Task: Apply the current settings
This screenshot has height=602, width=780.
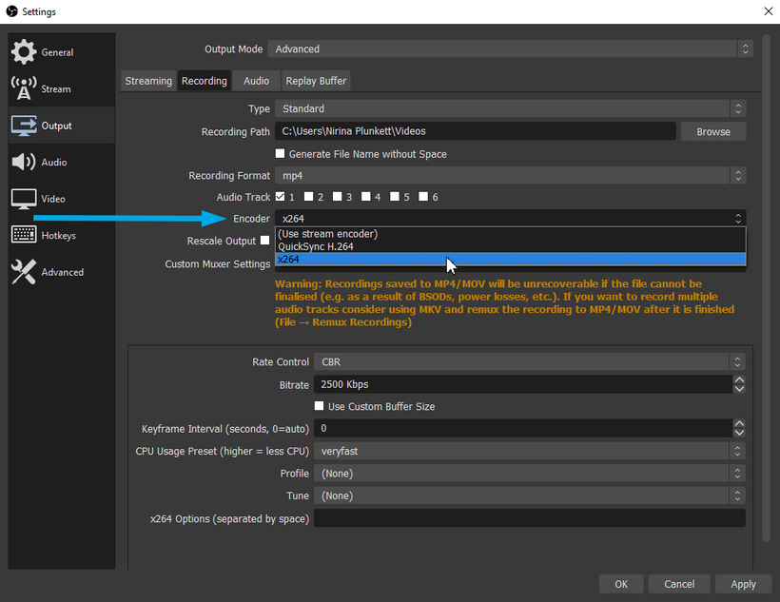Action: pyautogui.click(x=743, y=584)
